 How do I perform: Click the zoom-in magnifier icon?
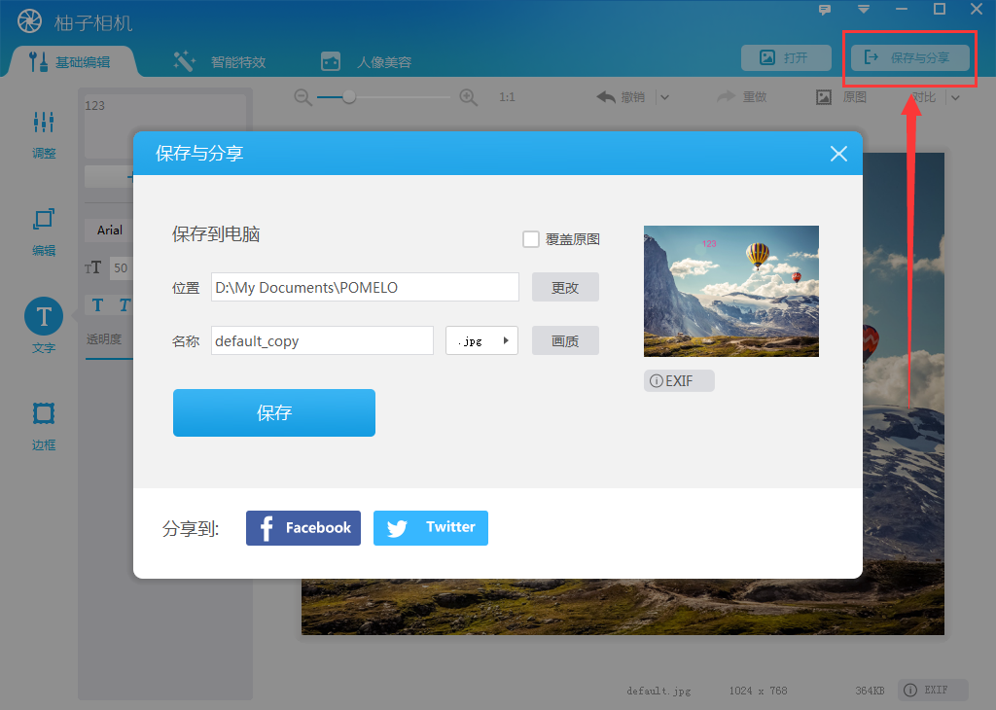(468, 96)
